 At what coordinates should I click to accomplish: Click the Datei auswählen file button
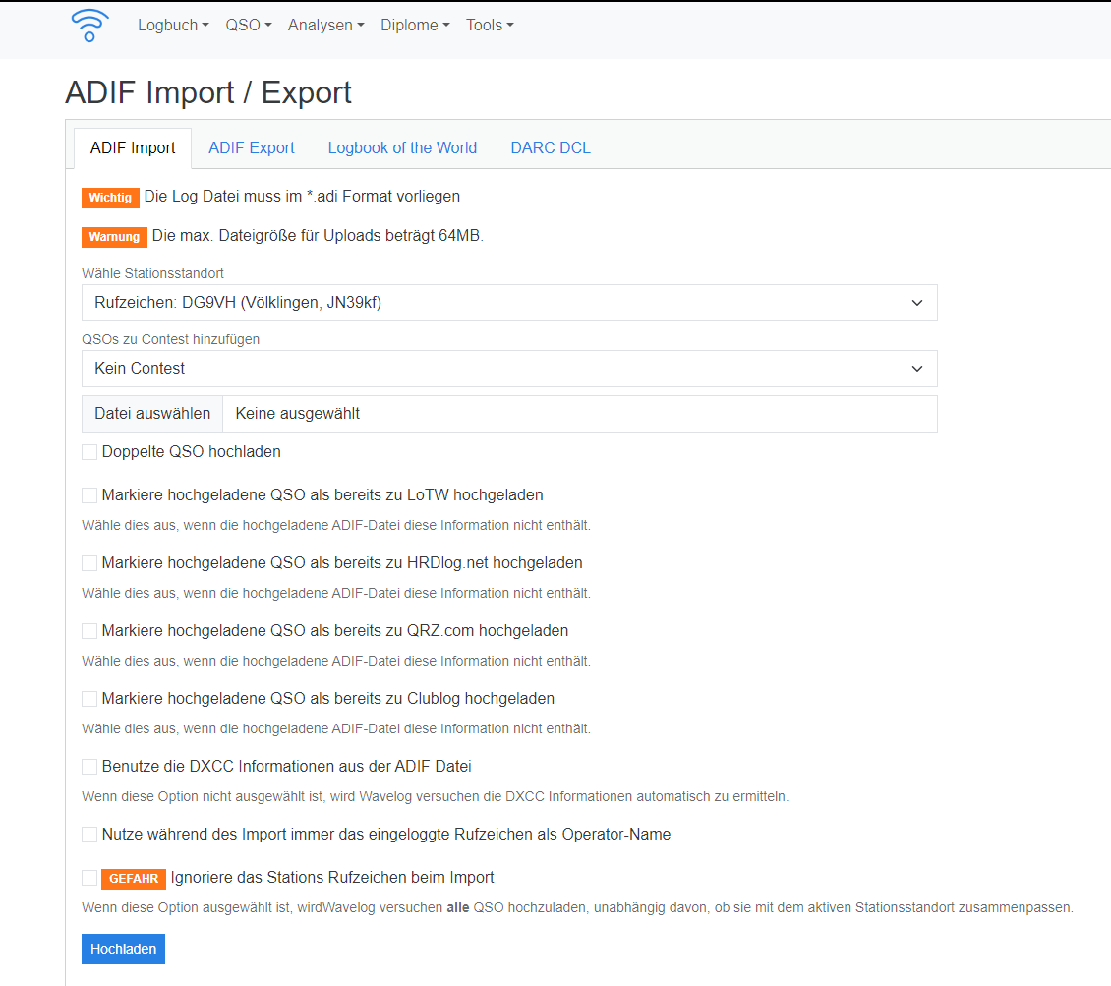pyautogui.click(x=152, y=414)
